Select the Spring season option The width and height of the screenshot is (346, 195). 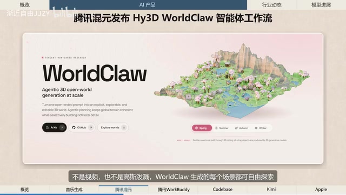click(202, 128)
